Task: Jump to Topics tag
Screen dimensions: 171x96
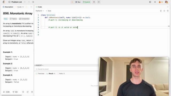Action: (x=13, y=19)
